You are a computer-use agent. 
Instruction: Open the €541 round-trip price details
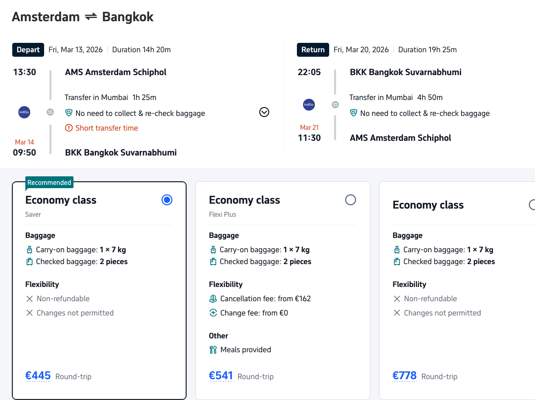point(221,376)
